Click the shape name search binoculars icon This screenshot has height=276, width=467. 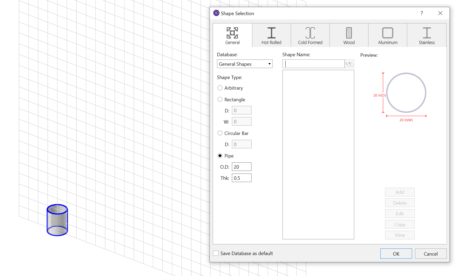pyautogui.click(x=350, y=64)
